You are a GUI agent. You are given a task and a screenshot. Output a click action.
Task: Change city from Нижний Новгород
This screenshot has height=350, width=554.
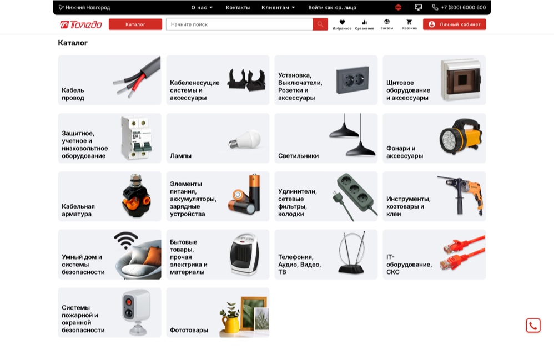pyautogui.click(x=84, y=8)
